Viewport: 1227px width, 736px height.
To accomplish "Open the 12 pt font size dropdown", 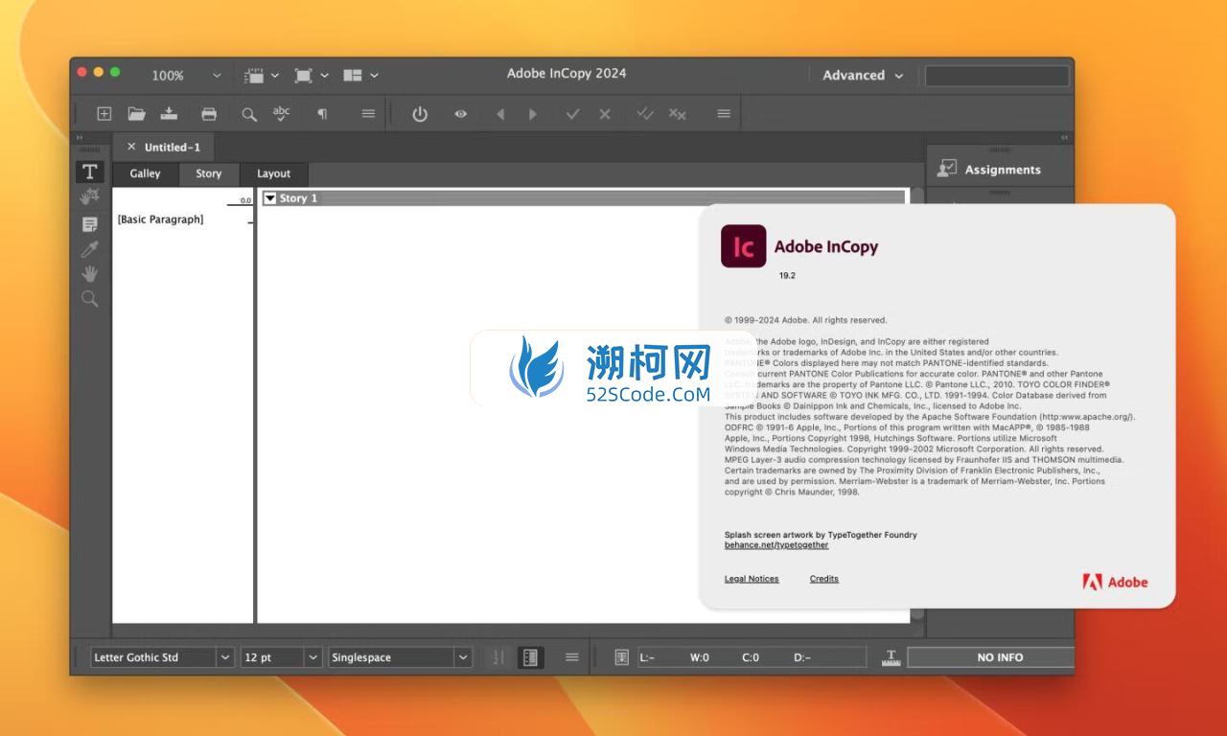I will click(313, 657).
